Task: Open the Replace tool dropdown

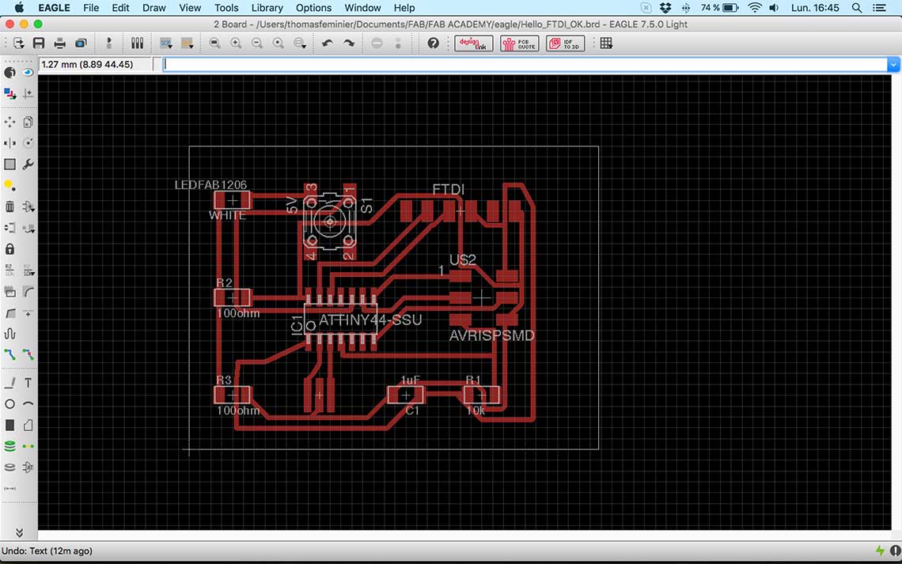Action: tap(28, 228)
